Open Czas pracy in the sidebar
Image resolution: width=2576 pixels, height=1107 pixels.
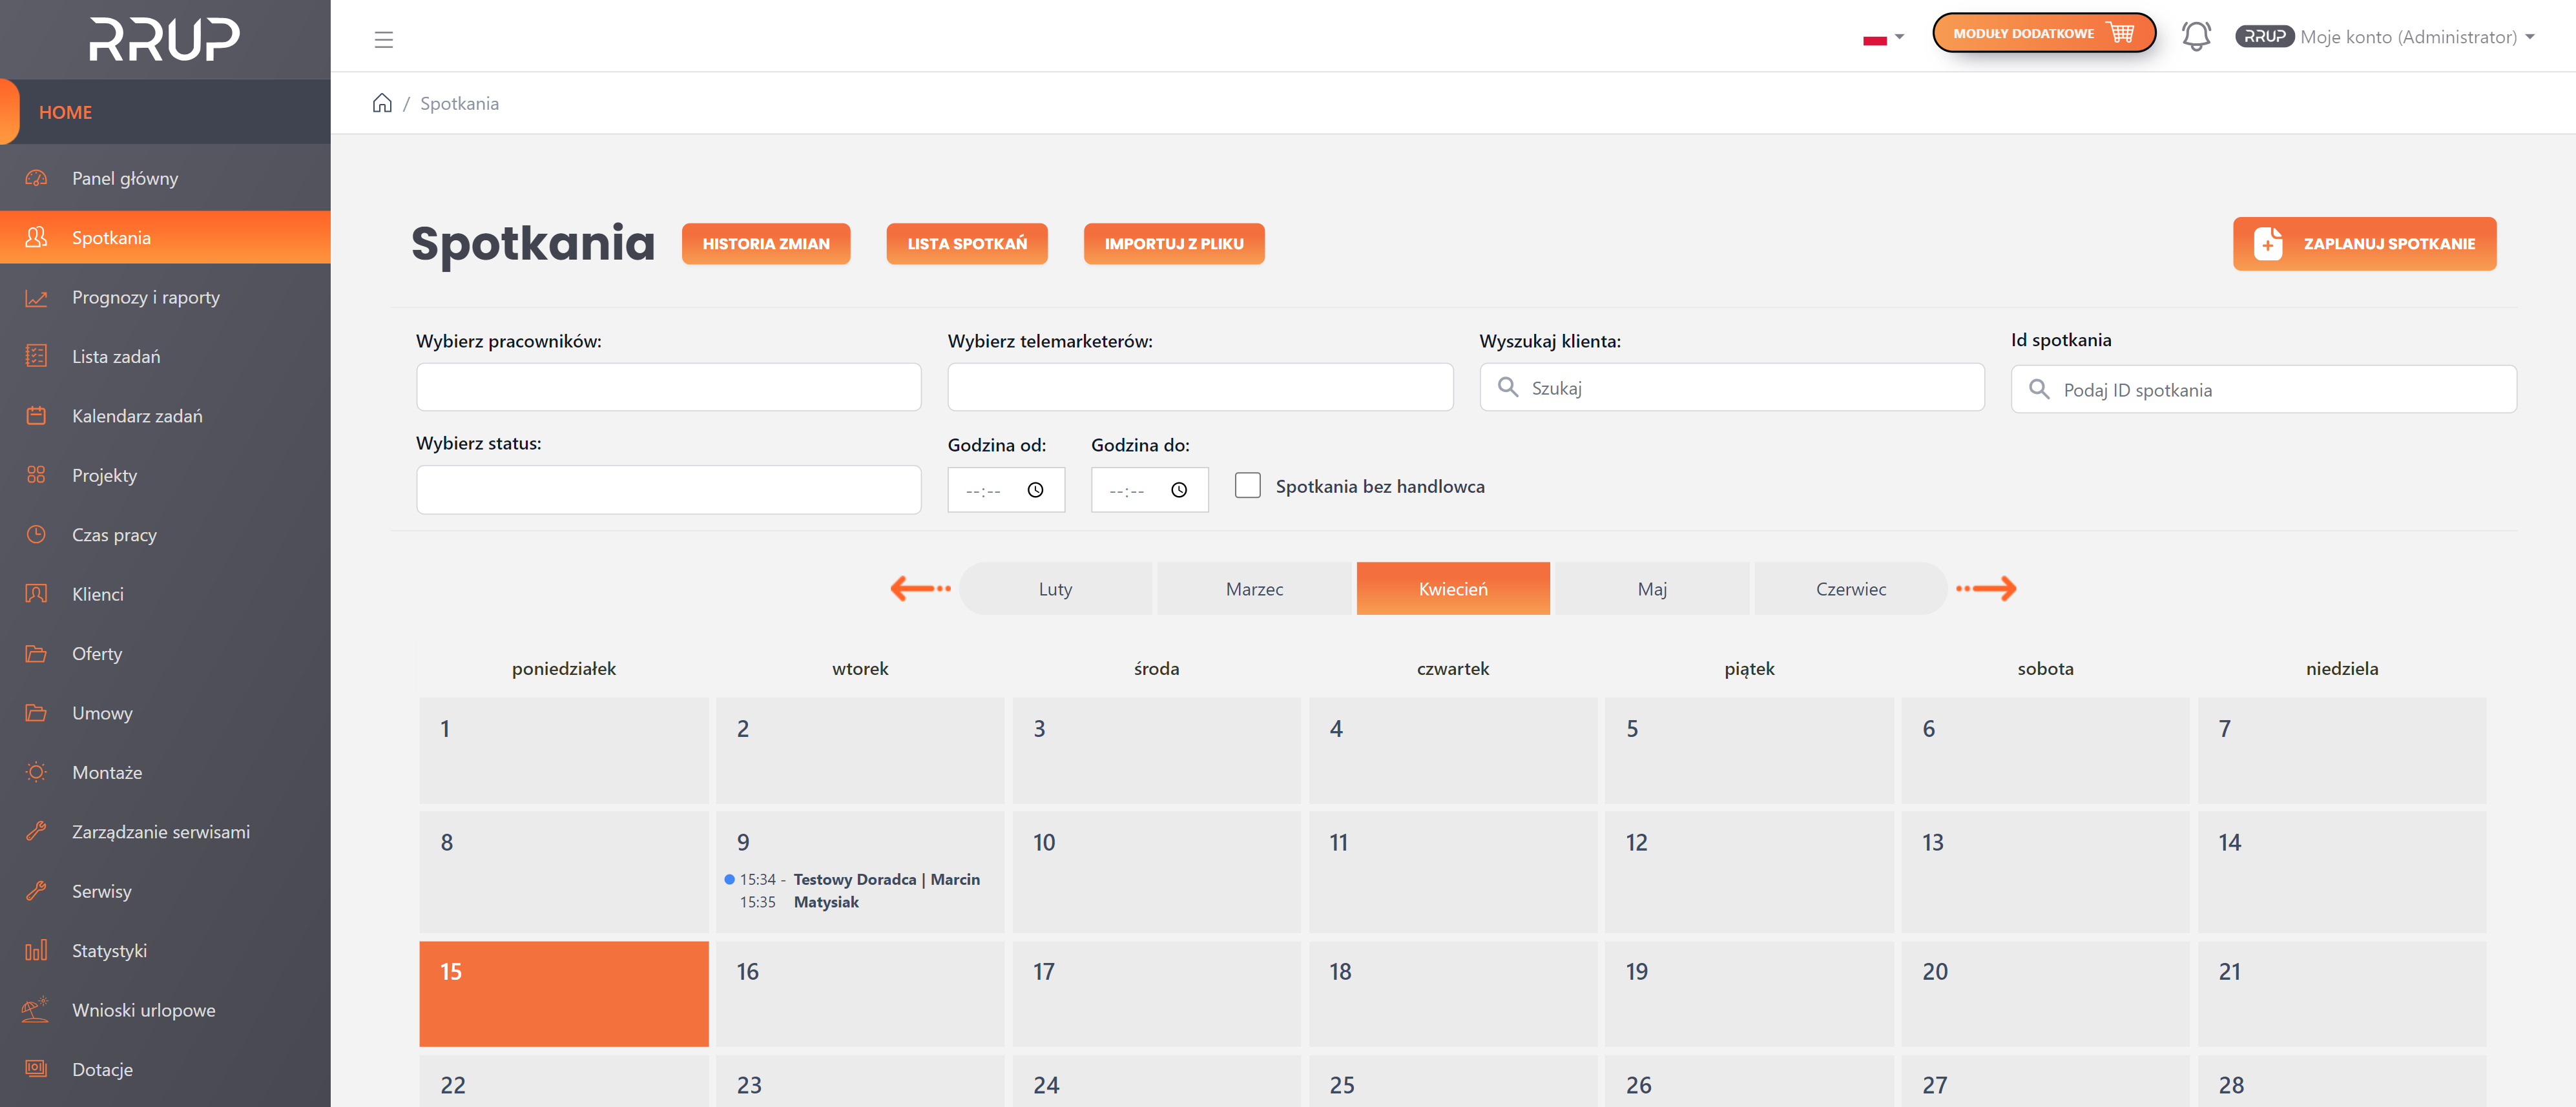click(114, 534)
